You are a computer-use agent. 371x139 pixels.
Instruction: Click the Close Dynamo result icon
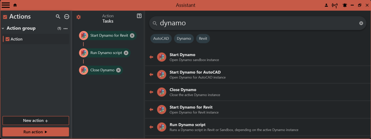pos(162,92)
